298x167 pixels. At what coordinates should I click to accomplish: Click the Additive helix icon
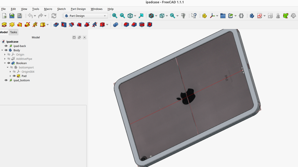point(35,25)
